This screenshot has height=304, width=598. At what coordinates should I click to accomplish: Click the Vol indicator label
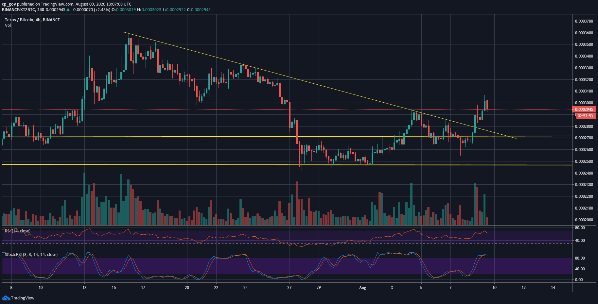(8, 25)
